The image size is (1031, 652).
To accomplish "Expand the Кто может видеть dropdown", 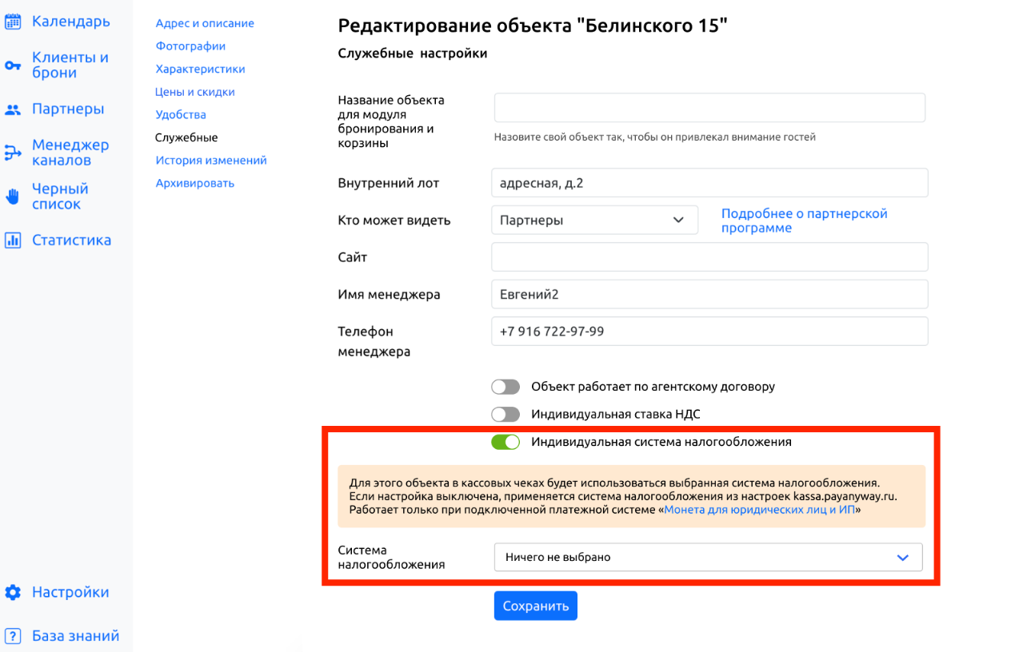I will pyautogui.click(x=594, y=220).
